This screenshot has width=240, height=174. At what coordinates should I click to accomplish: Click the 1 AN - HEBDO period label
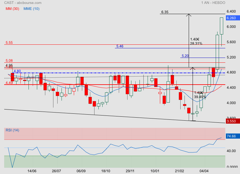click(x=213, y=3)
